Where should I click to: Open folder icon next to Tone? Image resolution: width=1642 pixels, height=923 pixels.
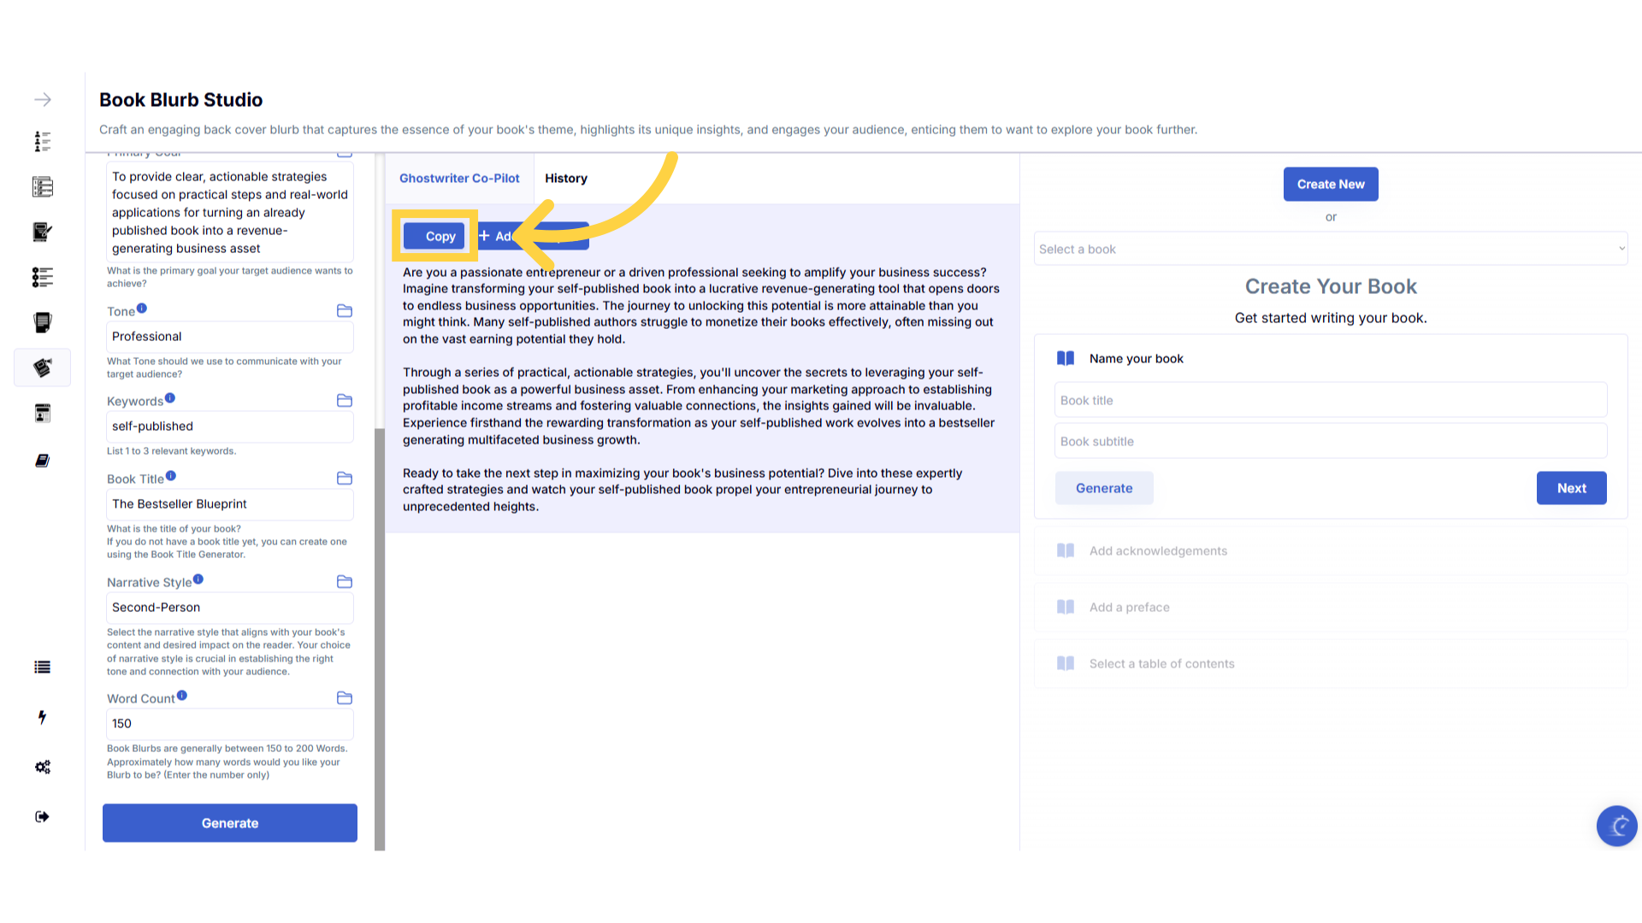(345, 311)
